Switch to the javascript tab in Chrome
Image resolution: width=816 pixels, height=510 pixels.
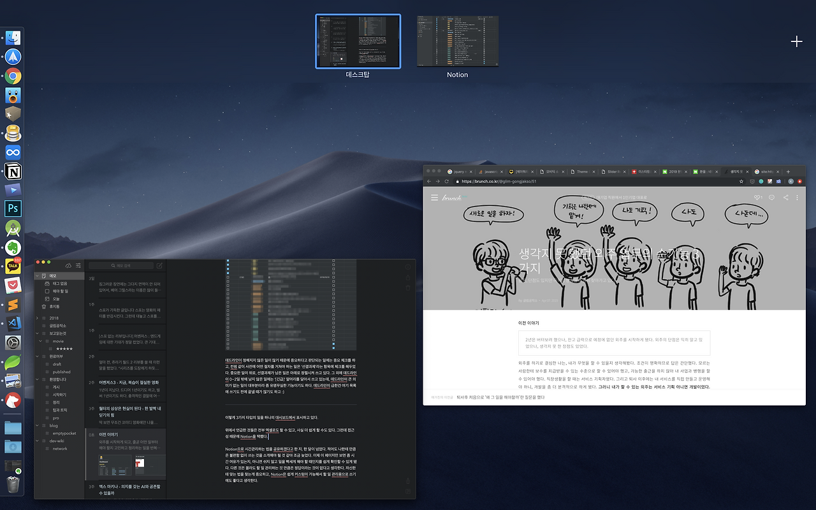pyautogui.click(x=490, y=171)
